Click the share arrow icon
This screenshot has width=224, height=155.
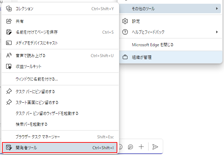[9, 21]
